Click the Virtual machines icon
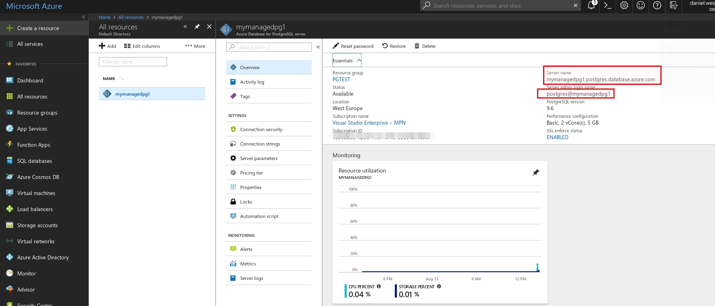 10,193
